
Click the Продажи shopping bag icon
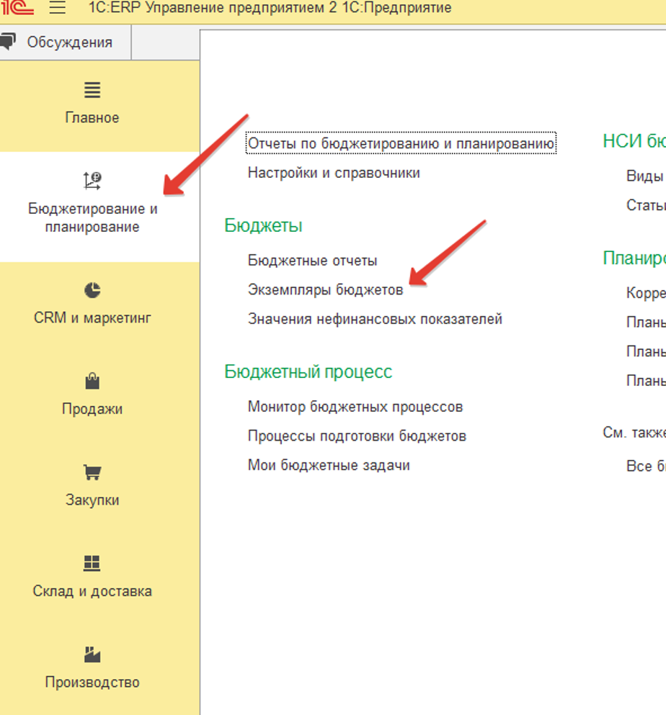(x=92, y=381)
